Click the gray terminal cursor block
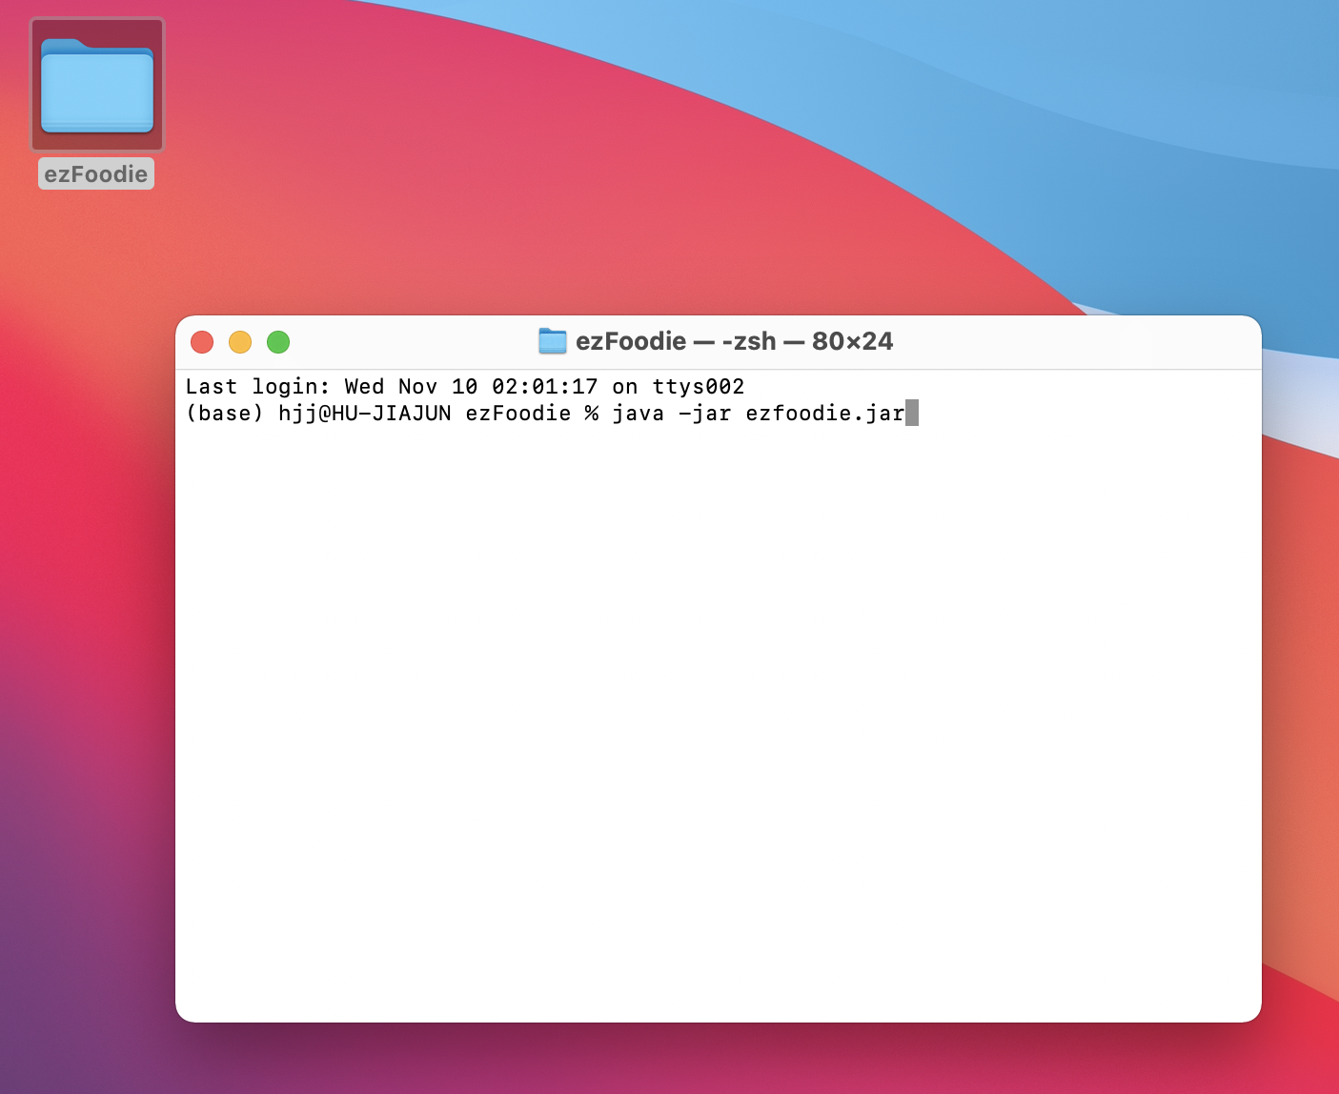 [912, 414]
